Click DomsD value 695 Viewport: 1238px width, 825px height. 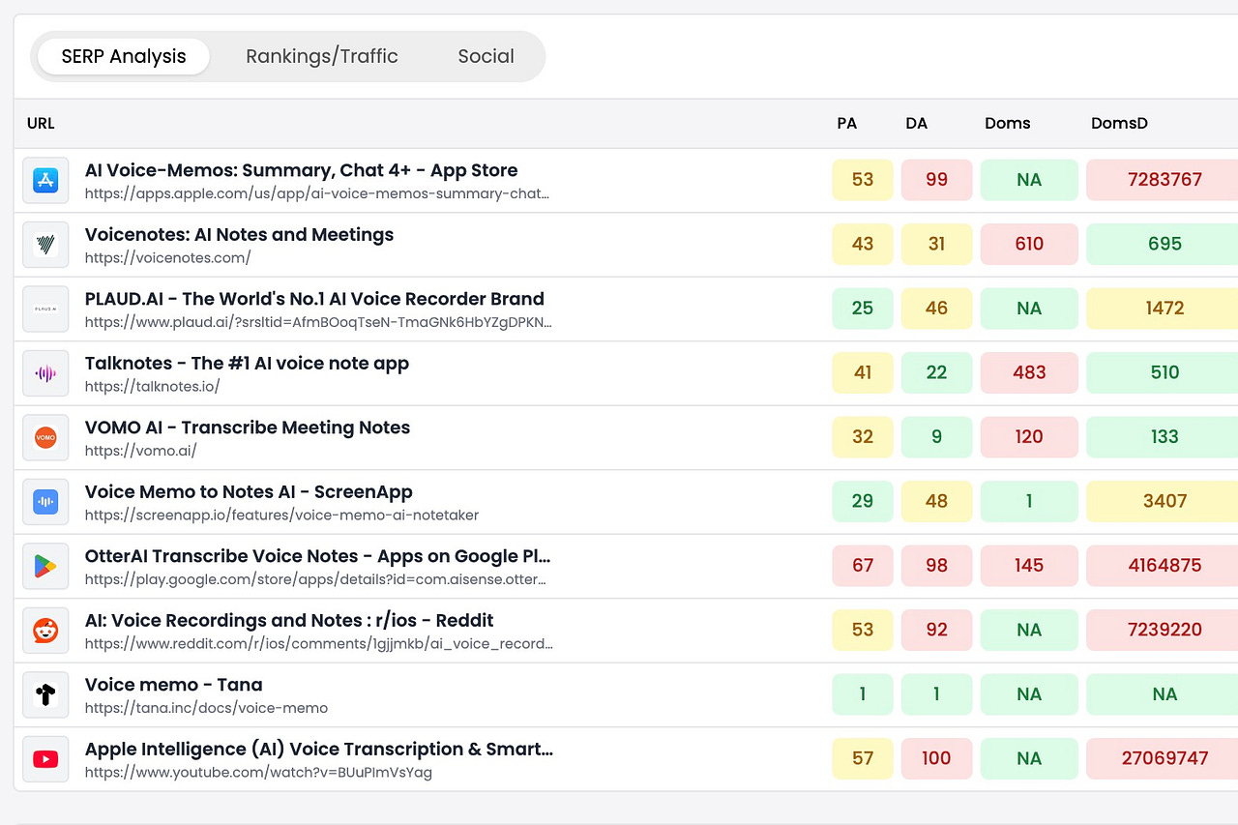[1164, 244]
